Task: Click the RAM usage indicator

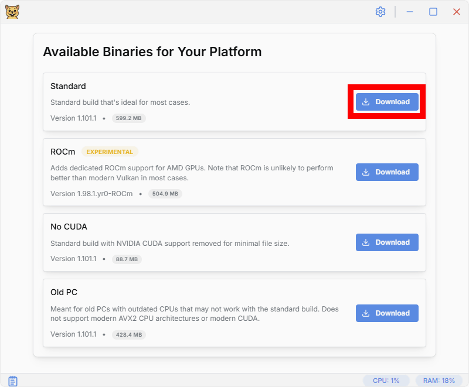Action: [x=439, y=381]
